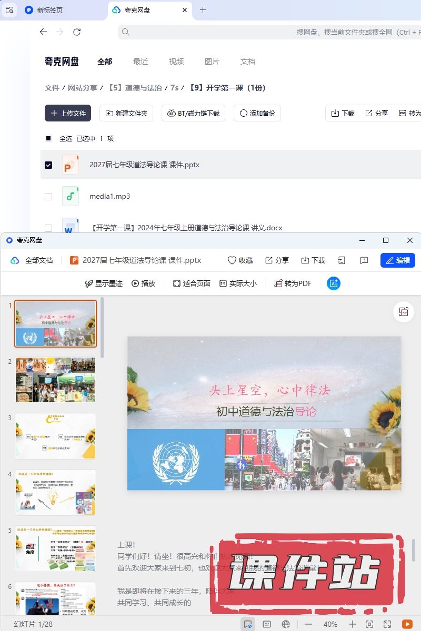421x631 pixels.
Task: Click 转为PDF in the viewer toolbar
Action: [x=293, y=283]
